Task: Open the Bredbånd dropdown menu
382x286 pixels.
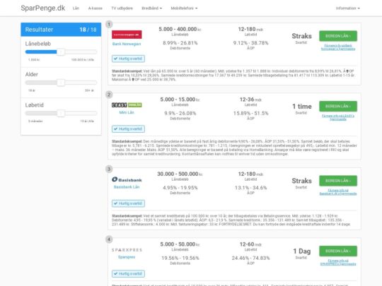Action: (152, 8)
